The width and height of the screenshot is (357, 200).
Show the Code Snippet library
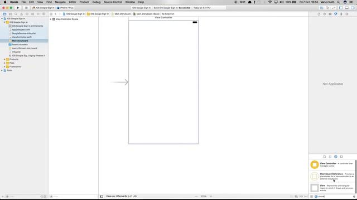point(330,157)
